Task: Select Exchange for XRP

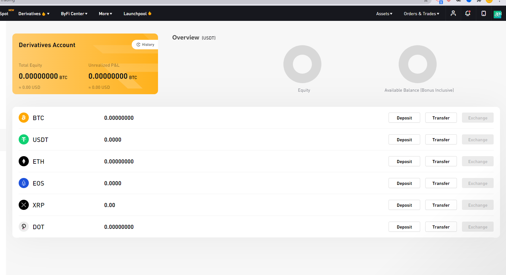Action: click(478, 205)
